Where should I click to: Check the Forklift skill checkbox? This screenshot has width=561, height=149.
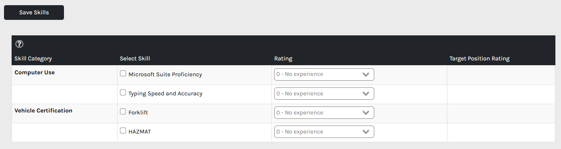123,112
